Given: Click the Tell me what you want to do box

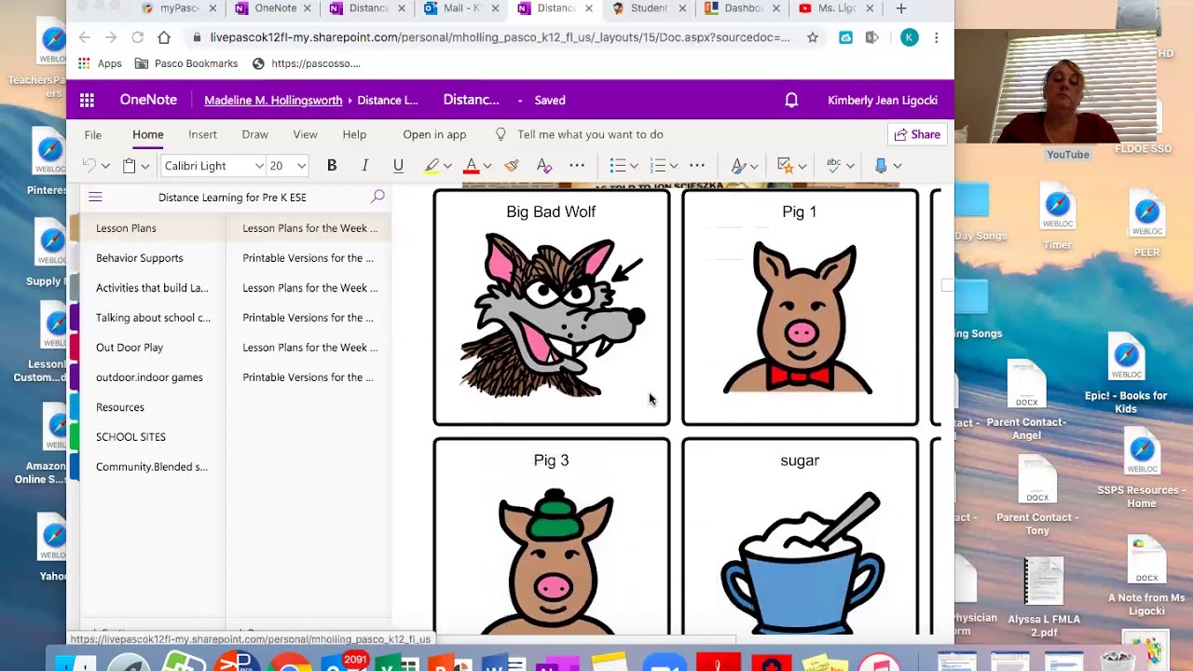Looking at the screenshot, I should pos(590,134).
